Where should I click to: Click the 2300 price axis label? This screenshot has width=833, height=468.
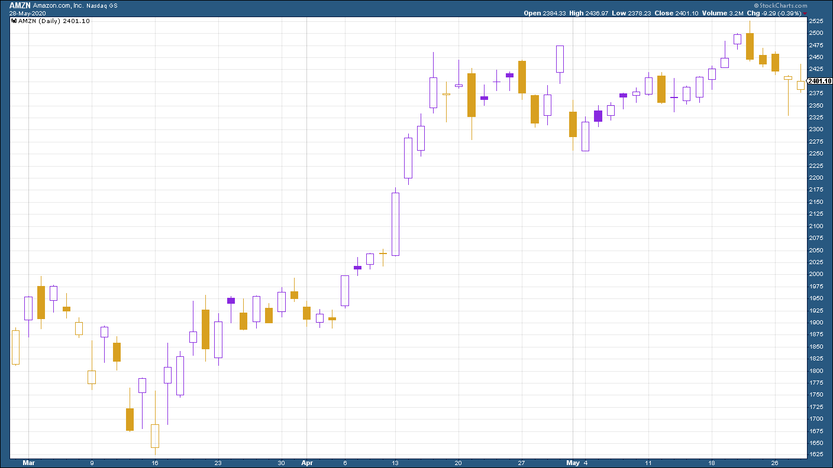click(815, 129)
